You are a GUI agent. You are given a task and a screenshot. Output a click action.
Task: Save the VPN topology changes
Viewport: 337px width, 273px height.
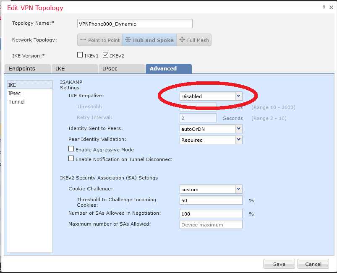click(279, 263)
